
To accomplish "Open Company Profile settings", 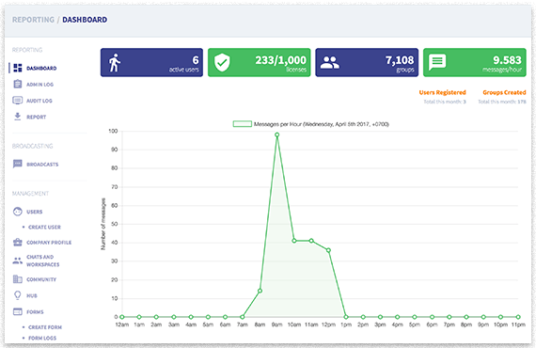I will [x=49, y=243].
